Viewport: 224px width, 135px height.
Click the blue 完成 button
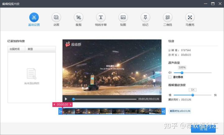coord(203,129)
